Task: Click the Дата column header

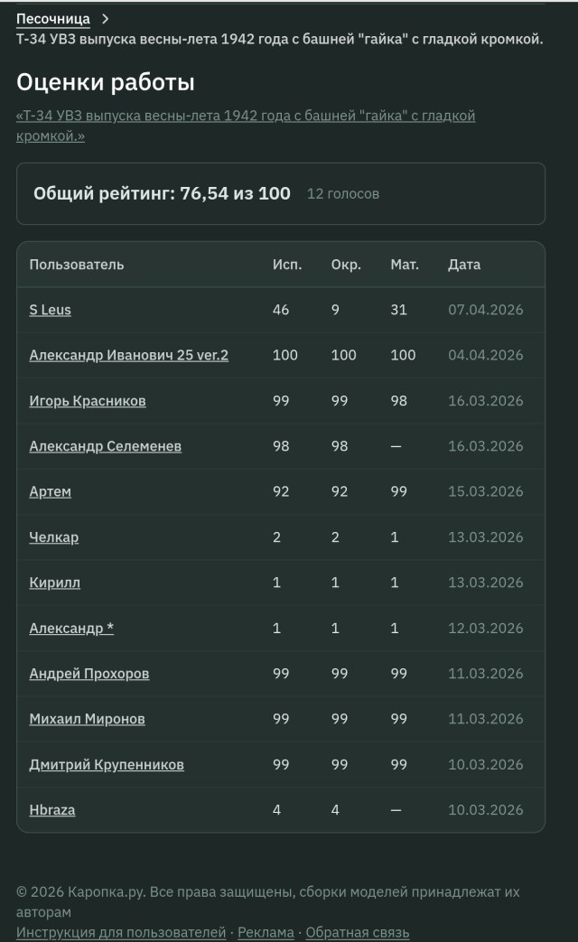Action: click(464, 265)
